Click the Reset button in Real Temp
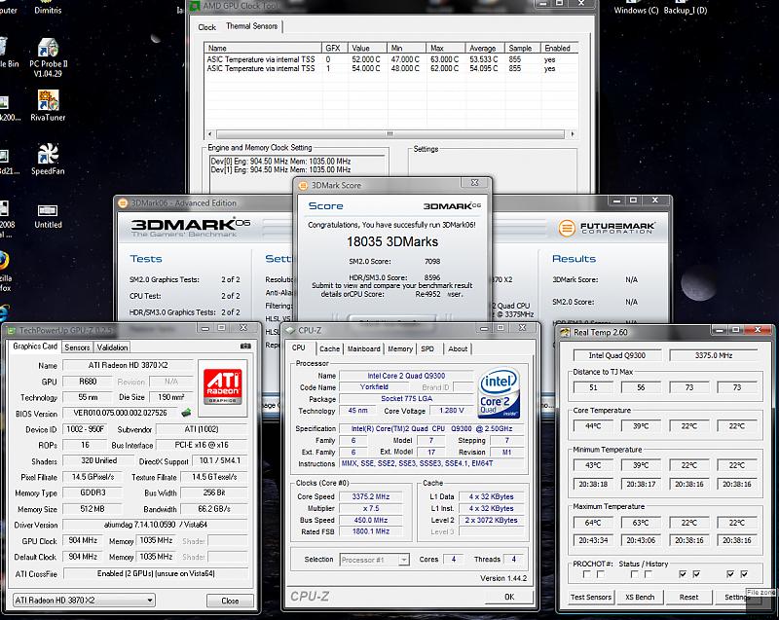779x620 pixels. tap(688, 598)
